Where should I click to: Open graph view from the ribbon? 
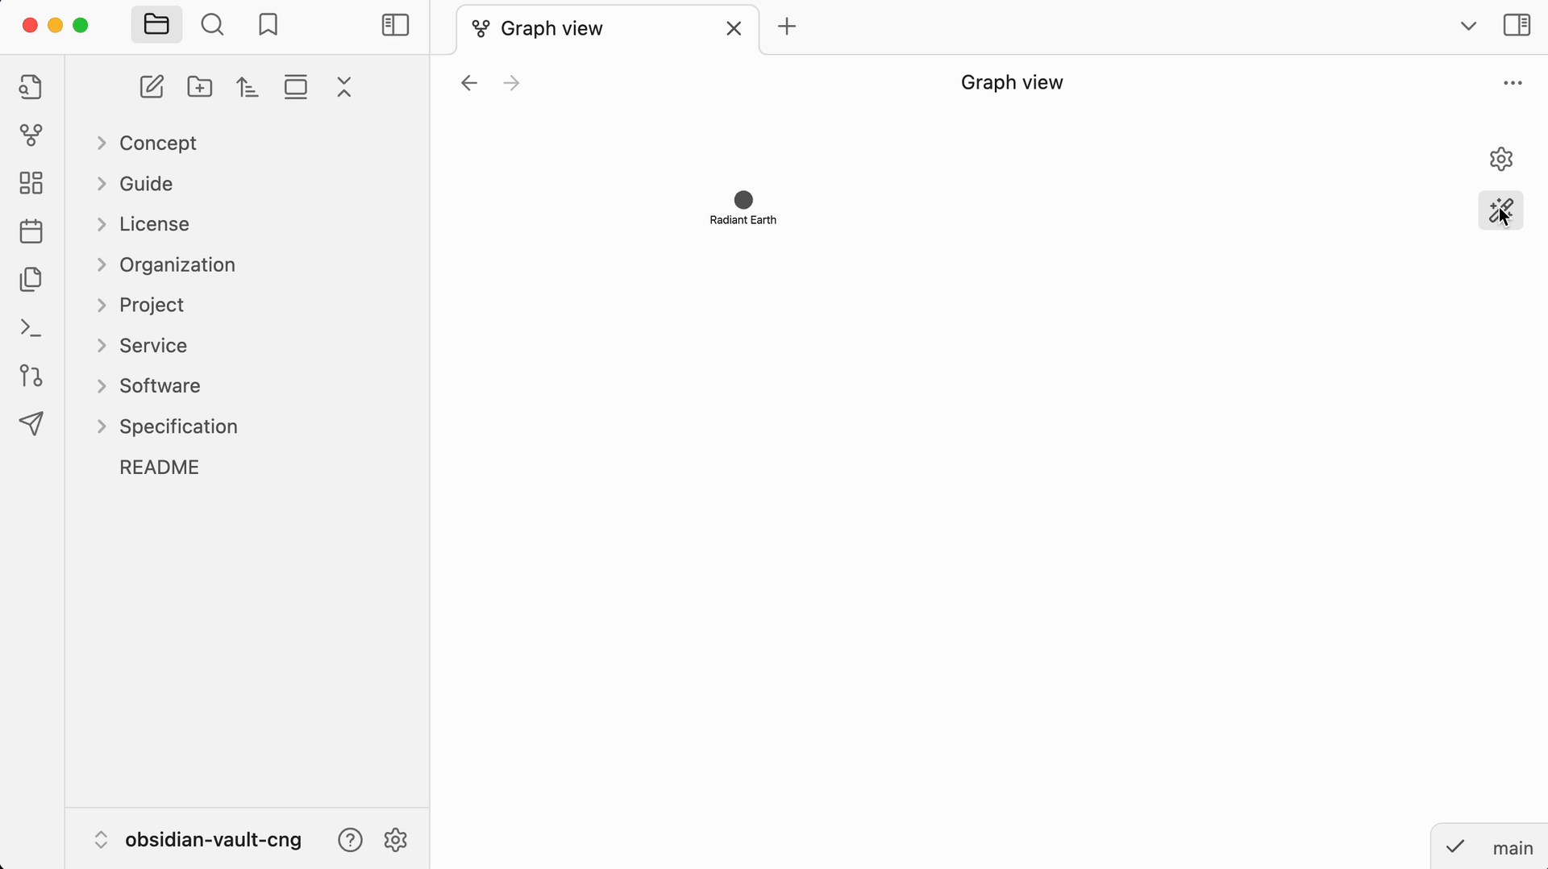(x=31, y=135)
